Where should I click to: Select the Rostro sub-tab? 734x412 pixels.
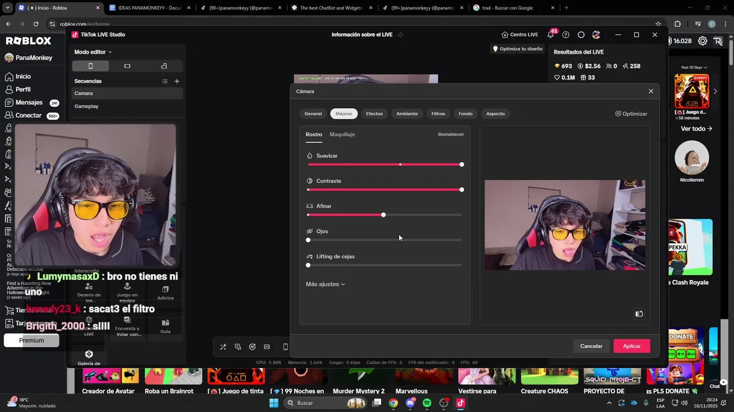click(x=314, y=134)
